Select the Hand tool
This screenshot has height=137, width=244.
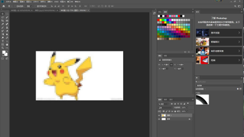7,44
